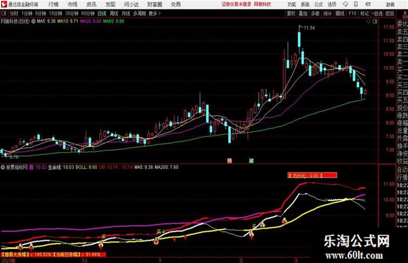Open the 市场 menu

point(73,4)
